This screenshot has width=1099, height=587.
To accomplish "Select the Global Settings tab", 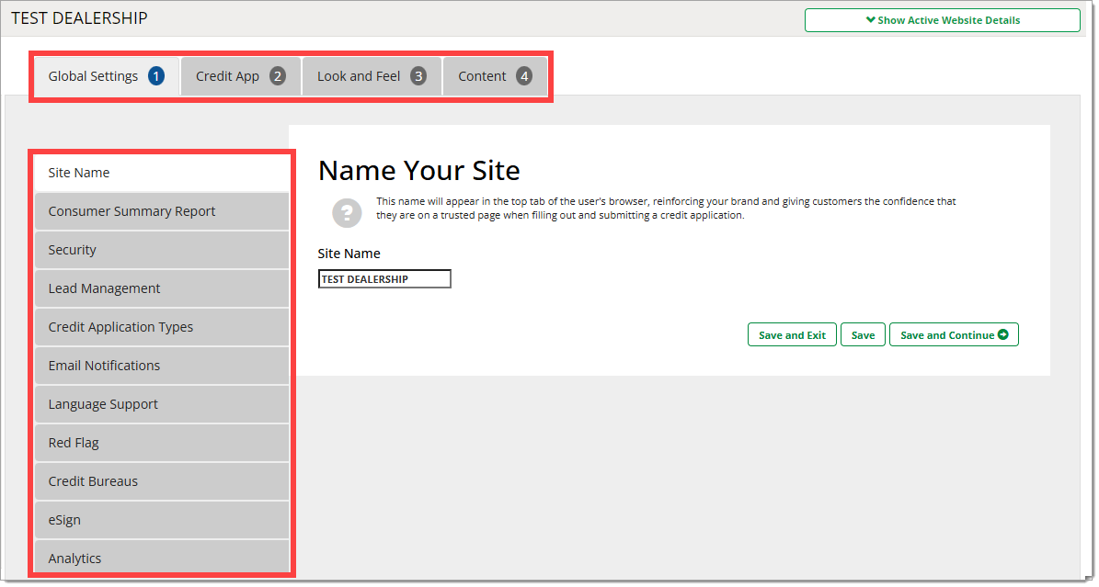I will (x=106, y=76).
